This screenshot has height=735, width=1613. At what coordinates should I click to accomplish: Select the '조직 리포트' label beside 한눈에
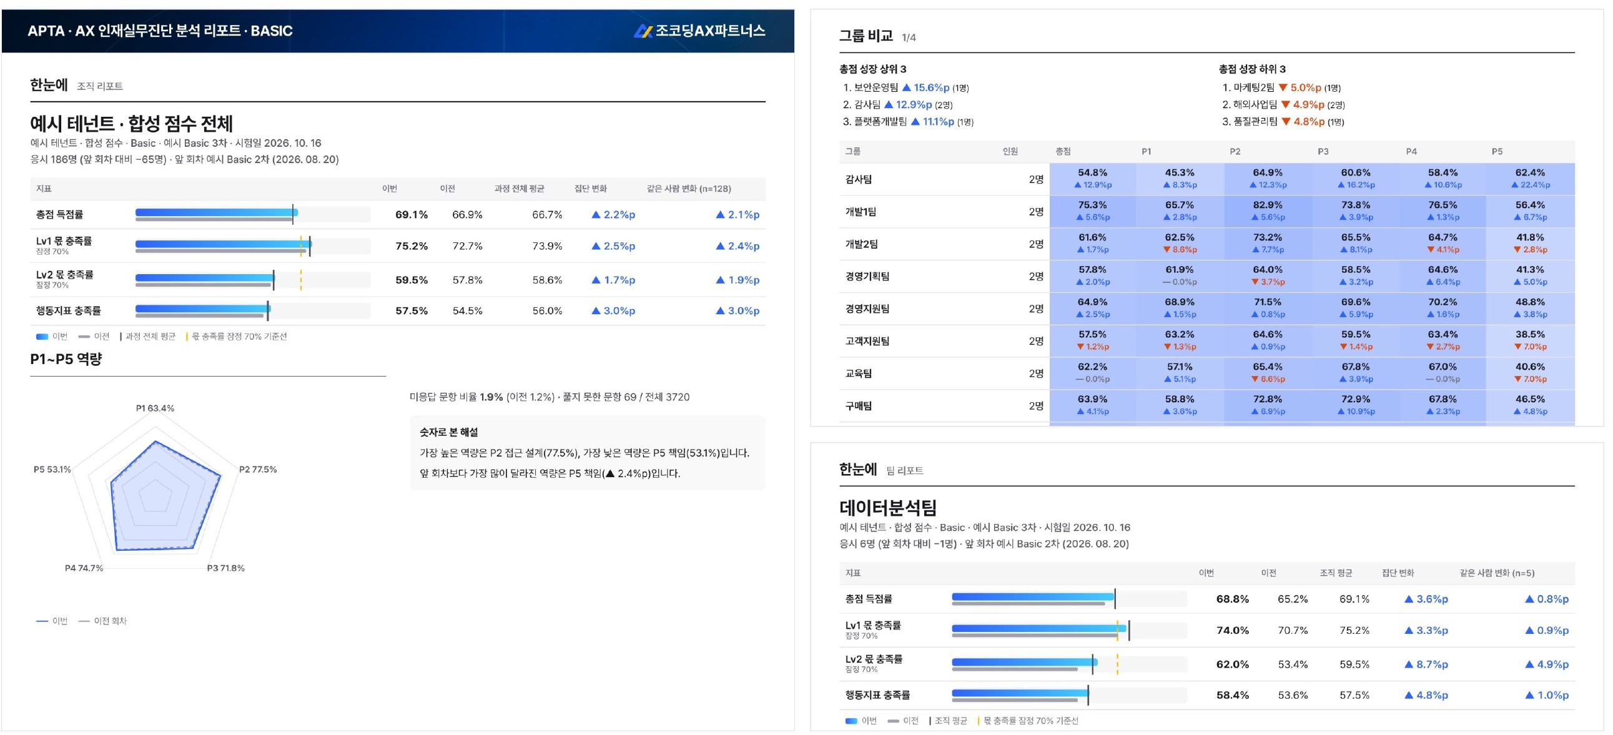click(99, 86)
